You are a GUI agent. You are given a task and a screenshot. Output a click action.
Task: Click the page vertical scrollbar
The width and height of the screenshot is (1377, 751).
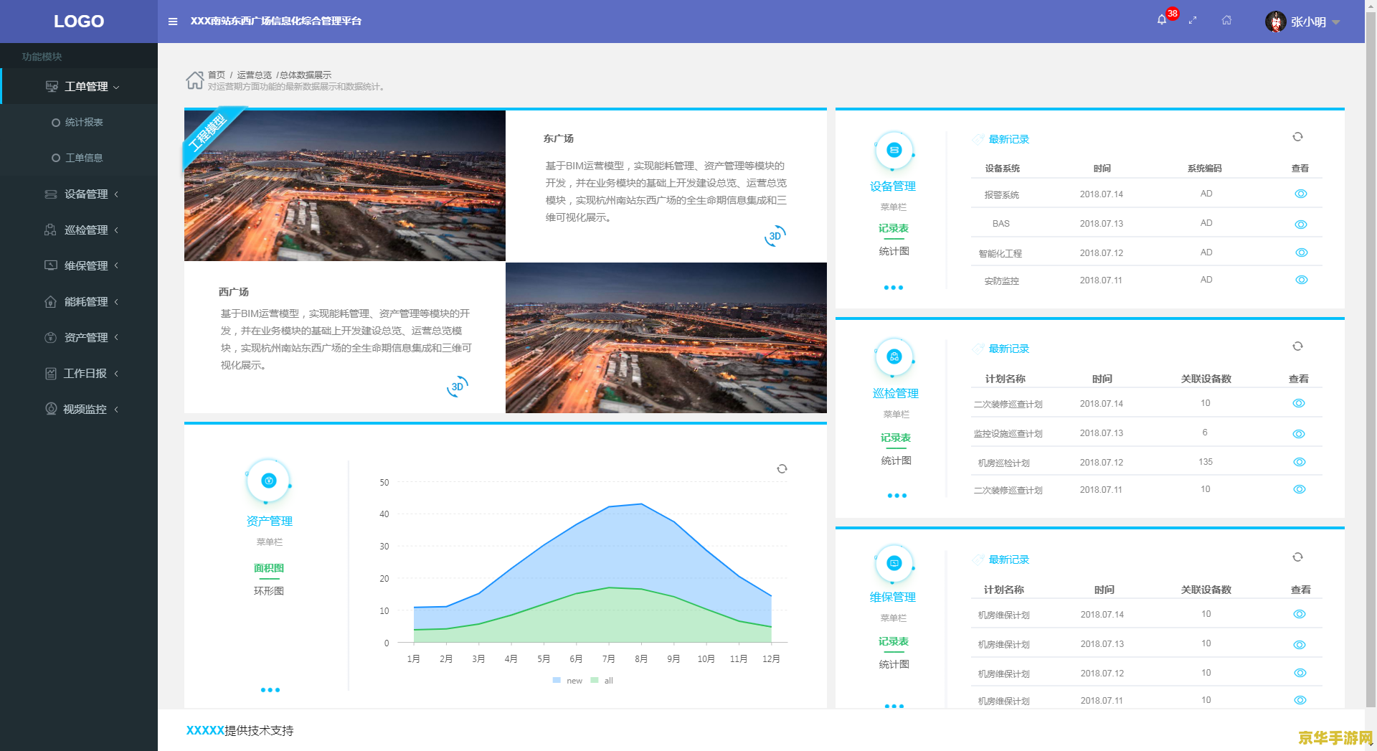click(1371, 359)
